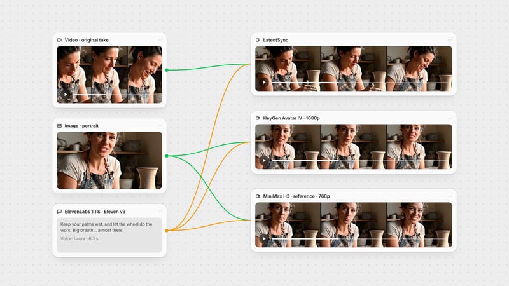Click the video camera icon beside 'Video · original take'
This screenshot has width=509, height=286.
coord(59,40)
